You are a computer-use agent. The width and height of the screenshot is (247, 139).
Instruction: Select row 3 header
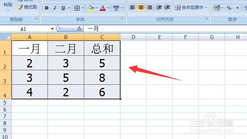[6, 77]
